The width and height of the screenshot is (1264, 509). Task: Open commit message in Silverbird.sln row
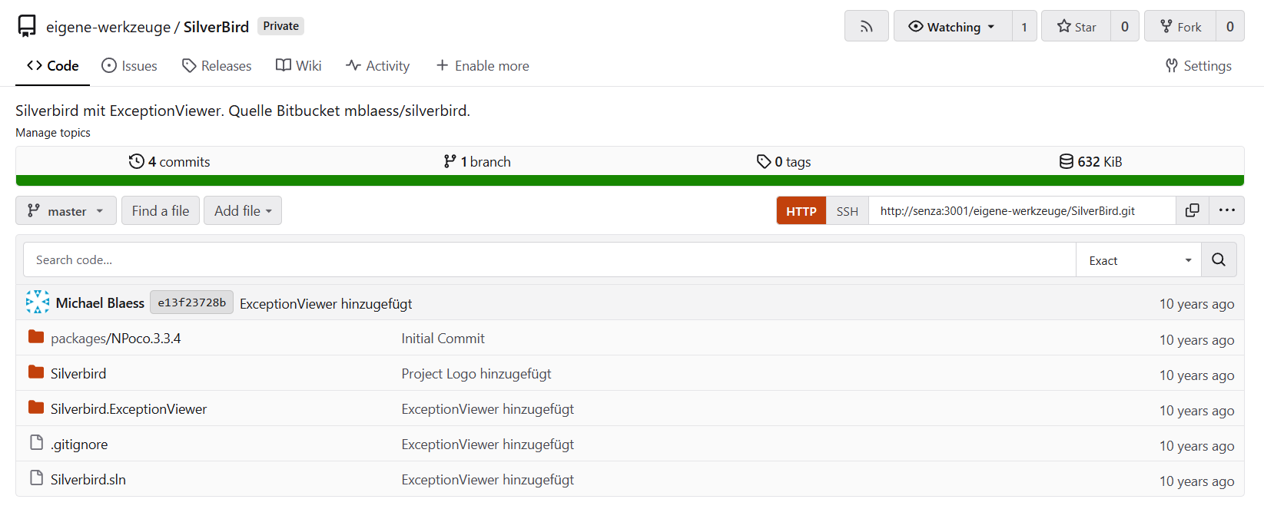pos(487,480)
